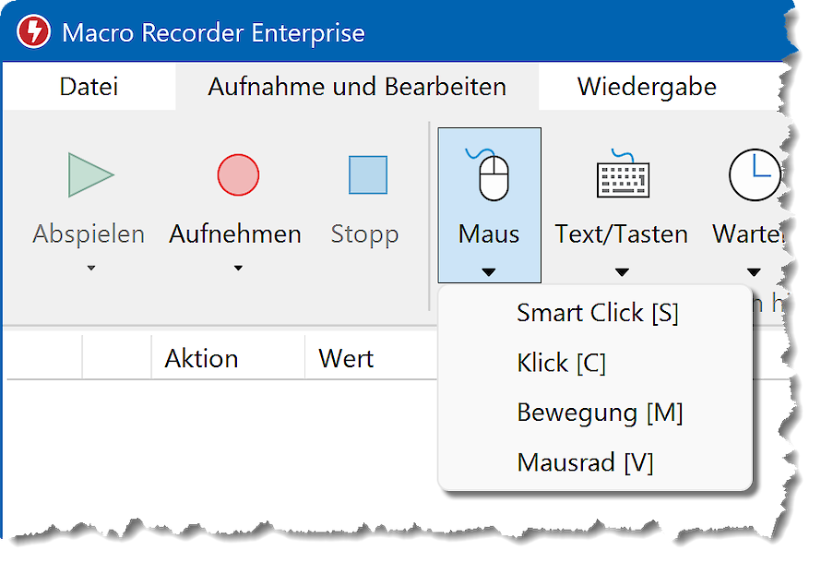Switch to the Wiedergabe tab
Viewport: 821px width, 563px height.
(647, 88)
